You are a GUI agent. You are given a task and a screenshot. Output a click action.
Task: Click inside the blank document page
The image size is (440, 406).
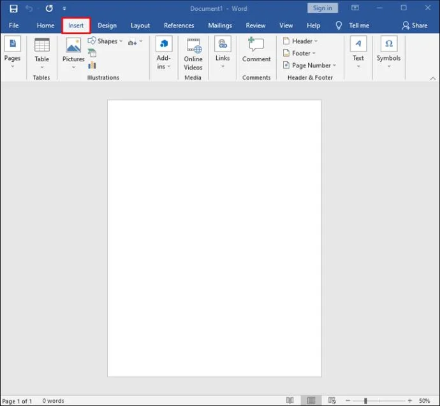point(214,238)
